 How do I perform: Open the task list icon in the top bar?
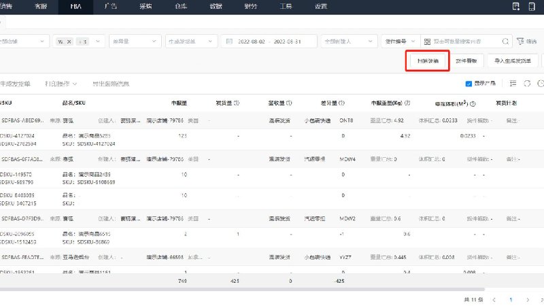click(516, 6)
